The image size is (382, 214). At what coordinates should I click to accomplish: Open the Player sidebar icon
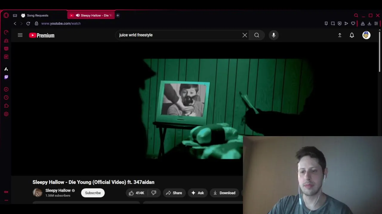pos(6,89)
